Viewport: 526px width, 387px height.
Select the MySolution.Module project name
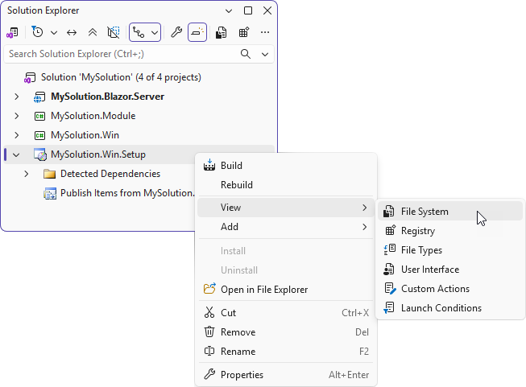click(93, 116)
